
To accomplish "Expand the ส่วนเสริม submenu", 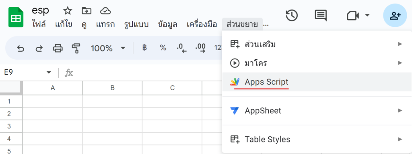I will click(x=317, y=44).
